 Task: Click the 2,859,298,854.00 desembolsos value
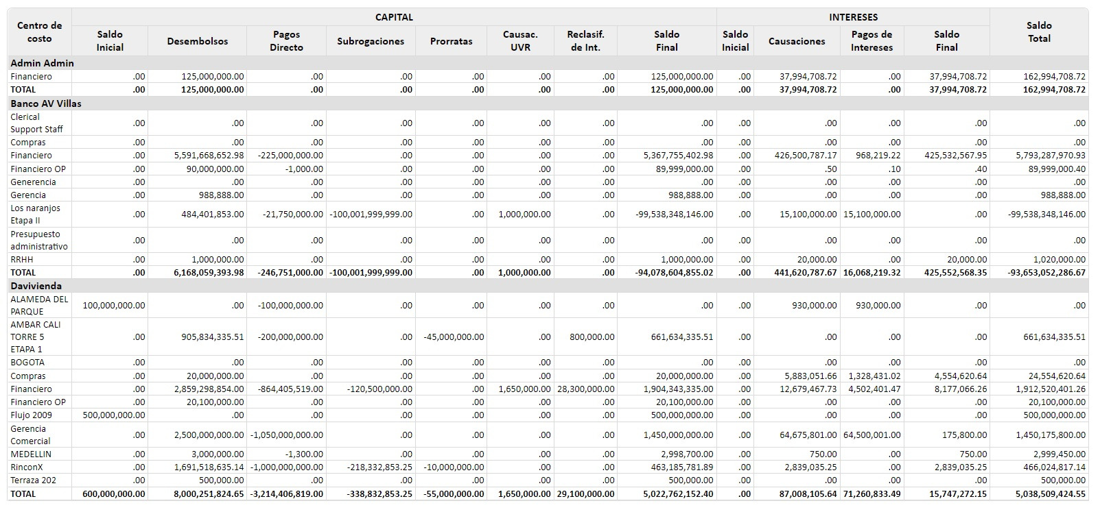coord(209,389)
